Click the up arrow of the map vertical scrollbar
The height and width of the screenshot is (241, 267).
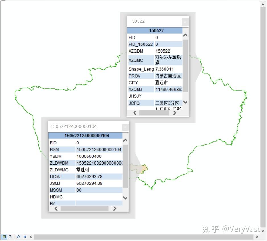[262, 4]
